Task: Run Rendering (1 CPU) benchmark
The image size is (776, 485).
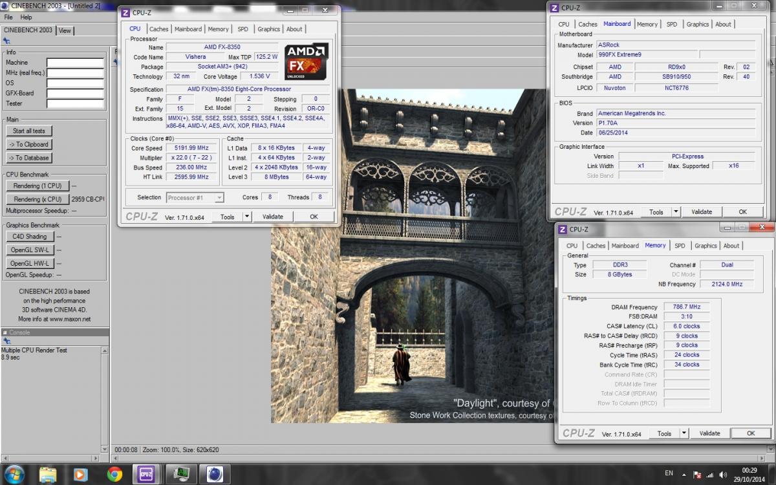Action: (x=38, y=186)
